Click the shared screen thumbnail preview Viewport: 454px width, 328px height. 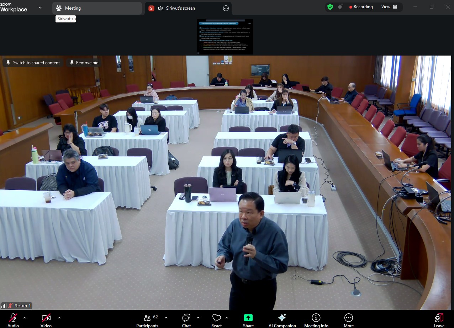click(x=225, y=37)
